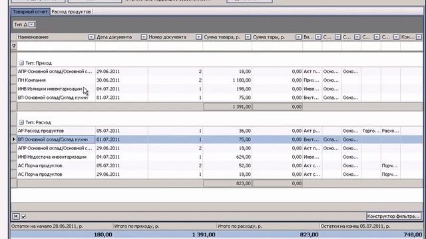Click the 198,00 amount cell
The width and height of the screenshot is (426, 239).
tap(227, 89)
